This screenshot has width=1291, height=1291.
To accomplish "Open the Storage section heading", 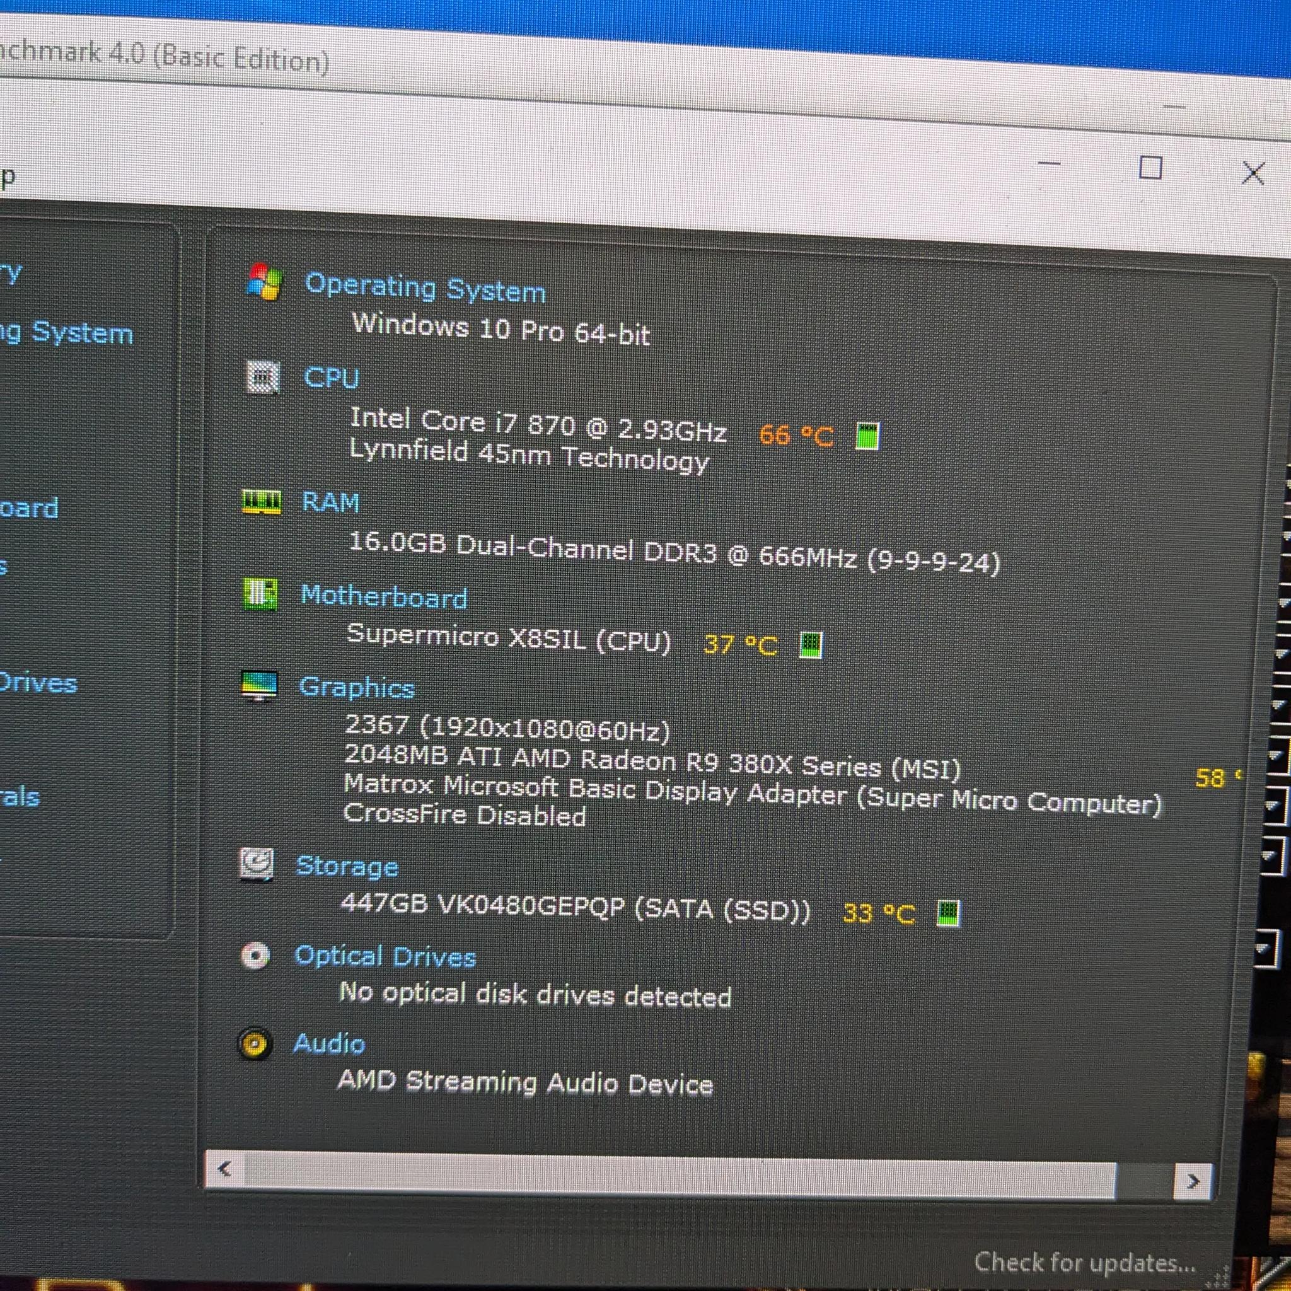I will pos(347,866).
